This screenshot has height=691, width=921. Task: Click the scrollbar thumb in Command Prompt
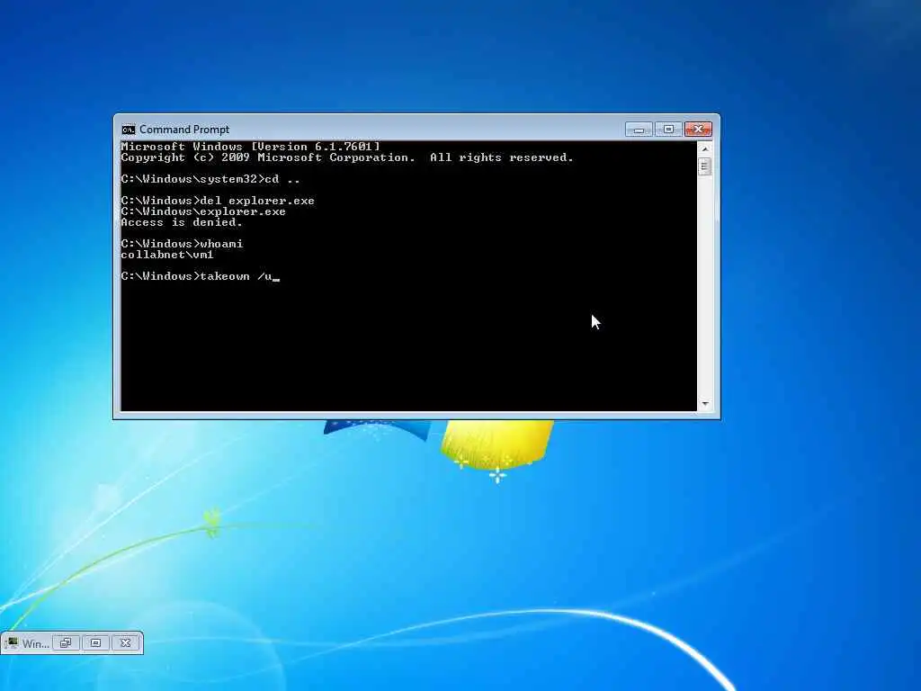pos(705,166)
